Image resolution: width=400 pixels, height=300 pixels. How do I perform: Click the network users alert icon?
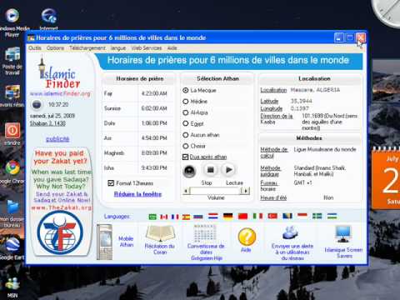coord(290,232)
